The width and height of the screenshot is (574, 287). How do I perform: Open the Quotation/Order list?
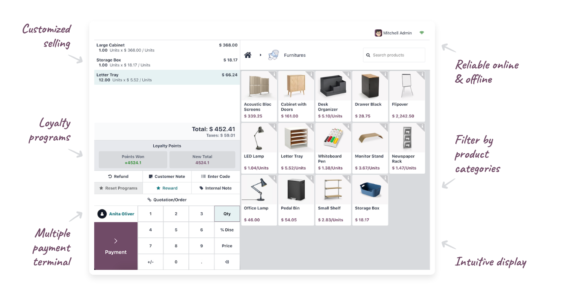167,199
